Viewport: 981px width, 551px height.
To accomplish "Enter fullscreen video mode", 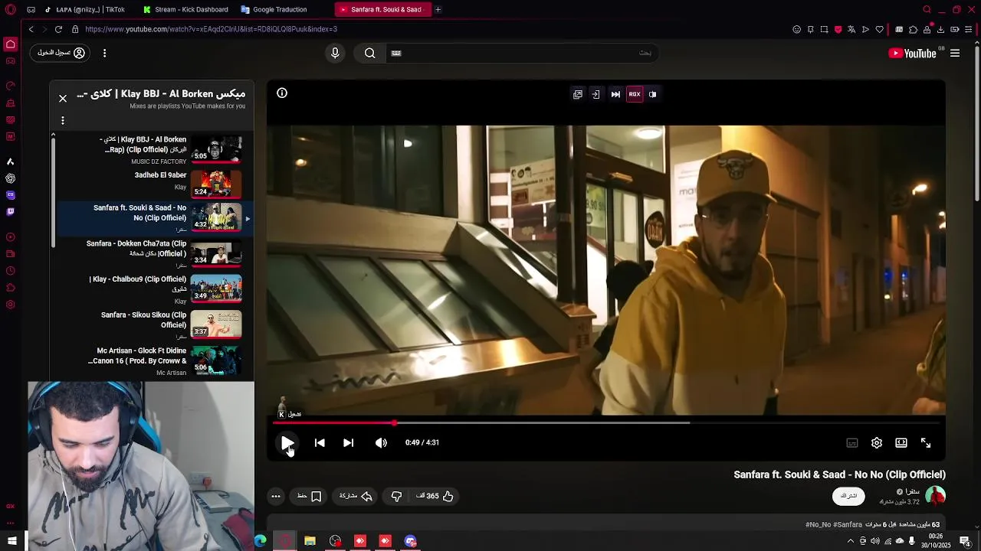I will [x=926, y=443].
